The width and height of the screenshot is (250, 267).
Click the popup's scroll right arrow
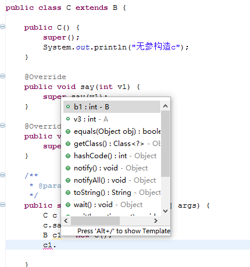tap(155, 220)
